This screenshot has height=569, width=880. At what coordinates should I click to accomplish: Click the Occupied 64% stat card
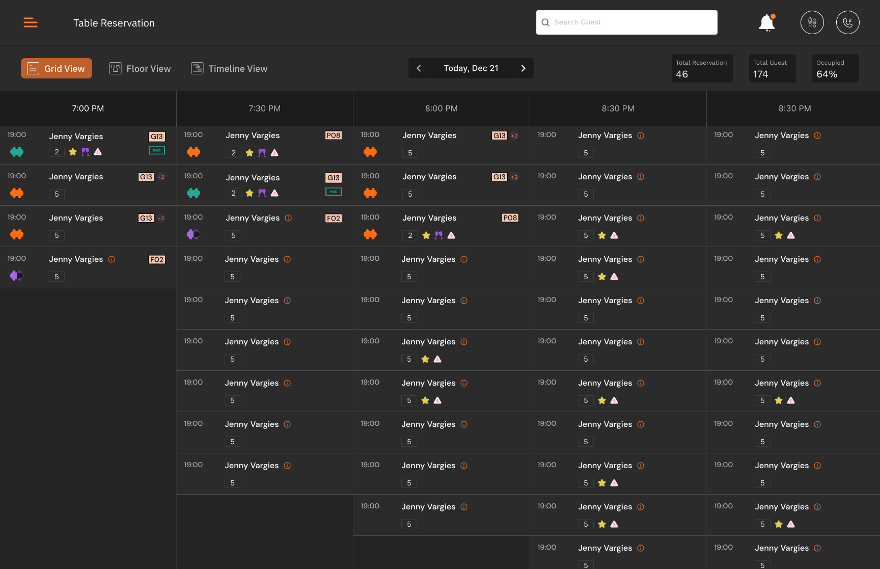click(836, 68)
